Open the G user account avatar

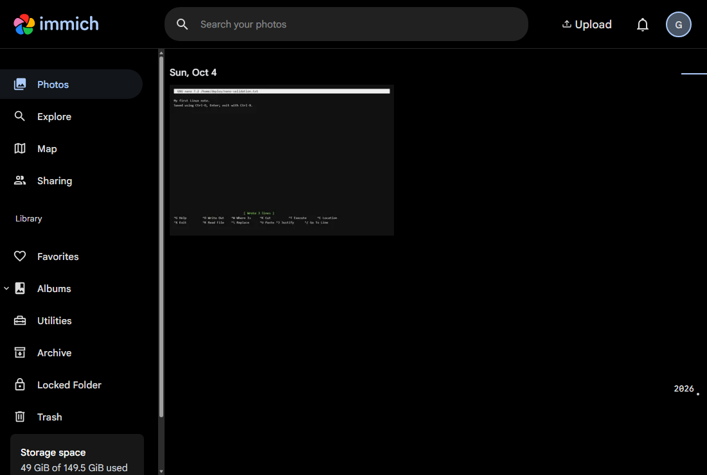point(678,24)
